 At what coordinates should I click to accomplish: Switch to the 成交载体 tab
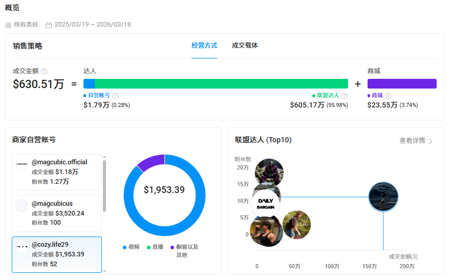[x=245, y=46]
